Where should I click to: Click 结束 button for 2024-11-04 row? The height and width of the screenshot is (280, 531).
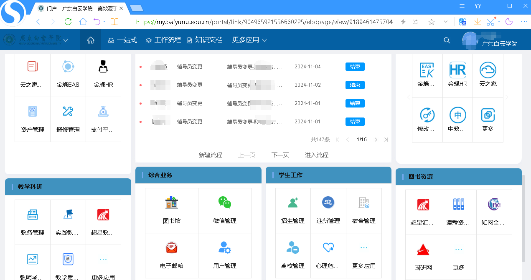(355, 67)
